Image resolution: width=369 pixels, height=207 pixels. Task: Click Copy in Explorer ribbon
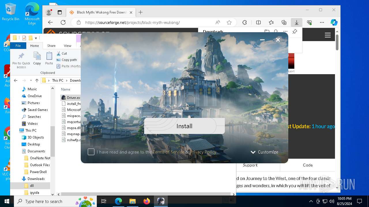37,59
